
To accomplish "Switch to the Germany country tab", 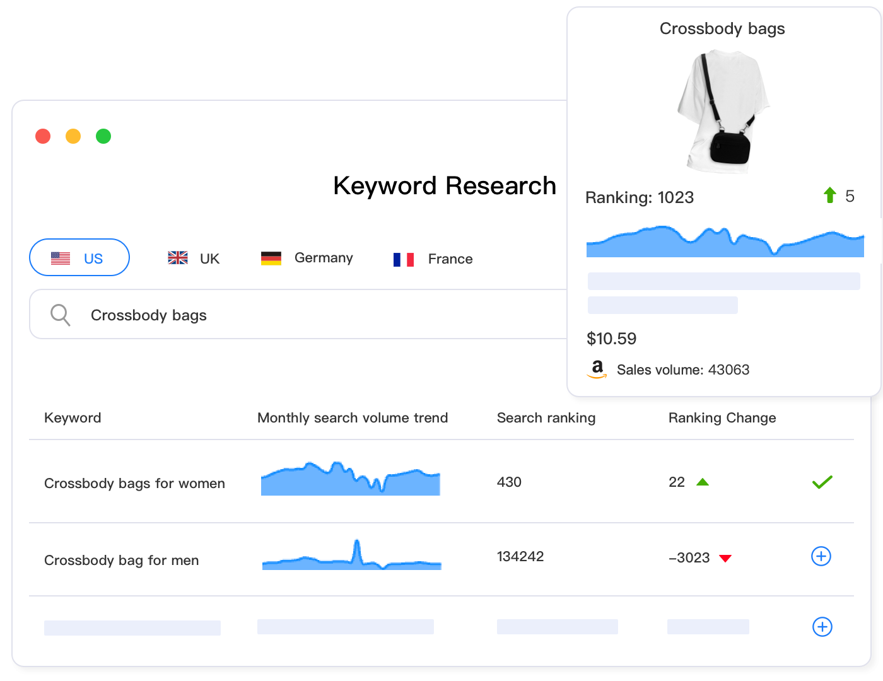I will [307, 258].
